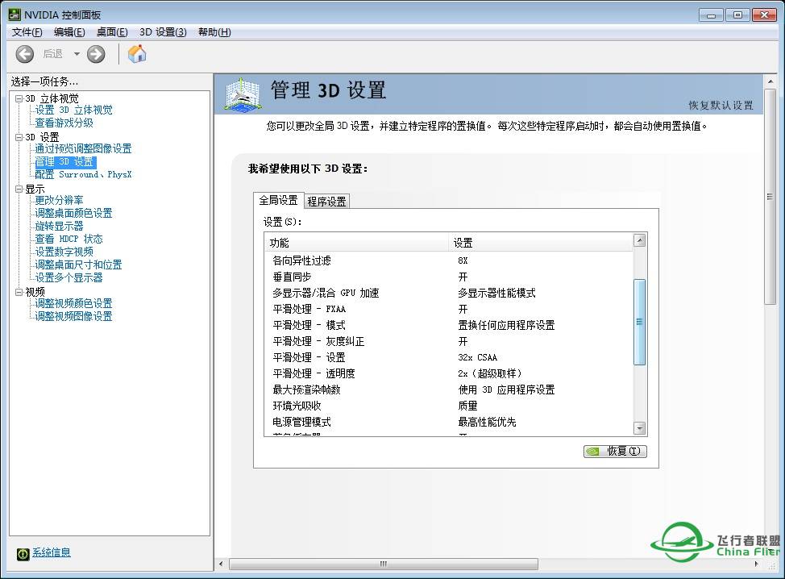Open 调整视频图像设置 task
This screenshot has height=579, width=785.
point(73,317)
